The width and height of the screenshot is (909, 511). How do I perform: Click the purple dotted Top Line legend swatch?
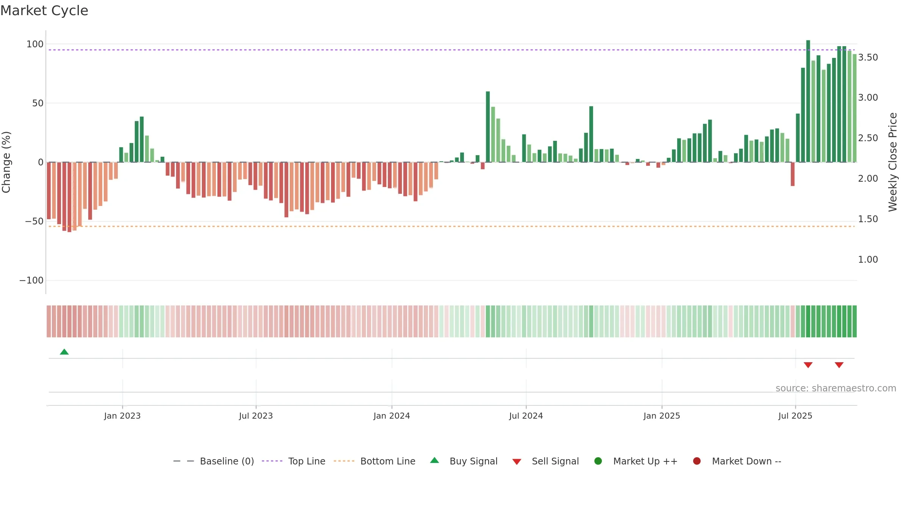272,461
